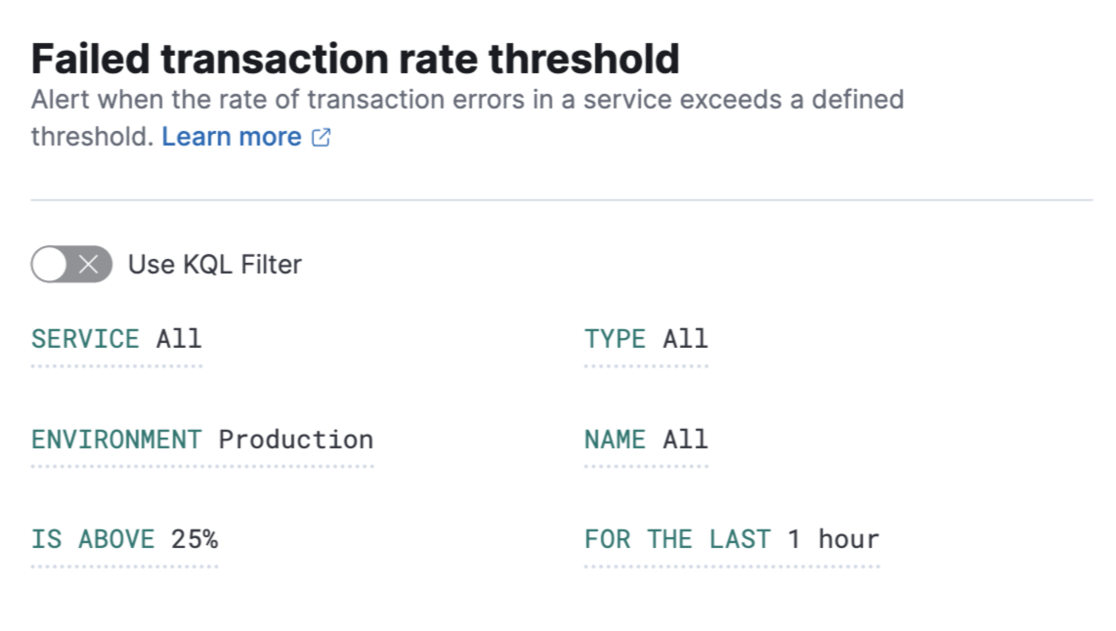
Task: Click the IS ABOVE 25% threshold value
Action: click(125, 538)
